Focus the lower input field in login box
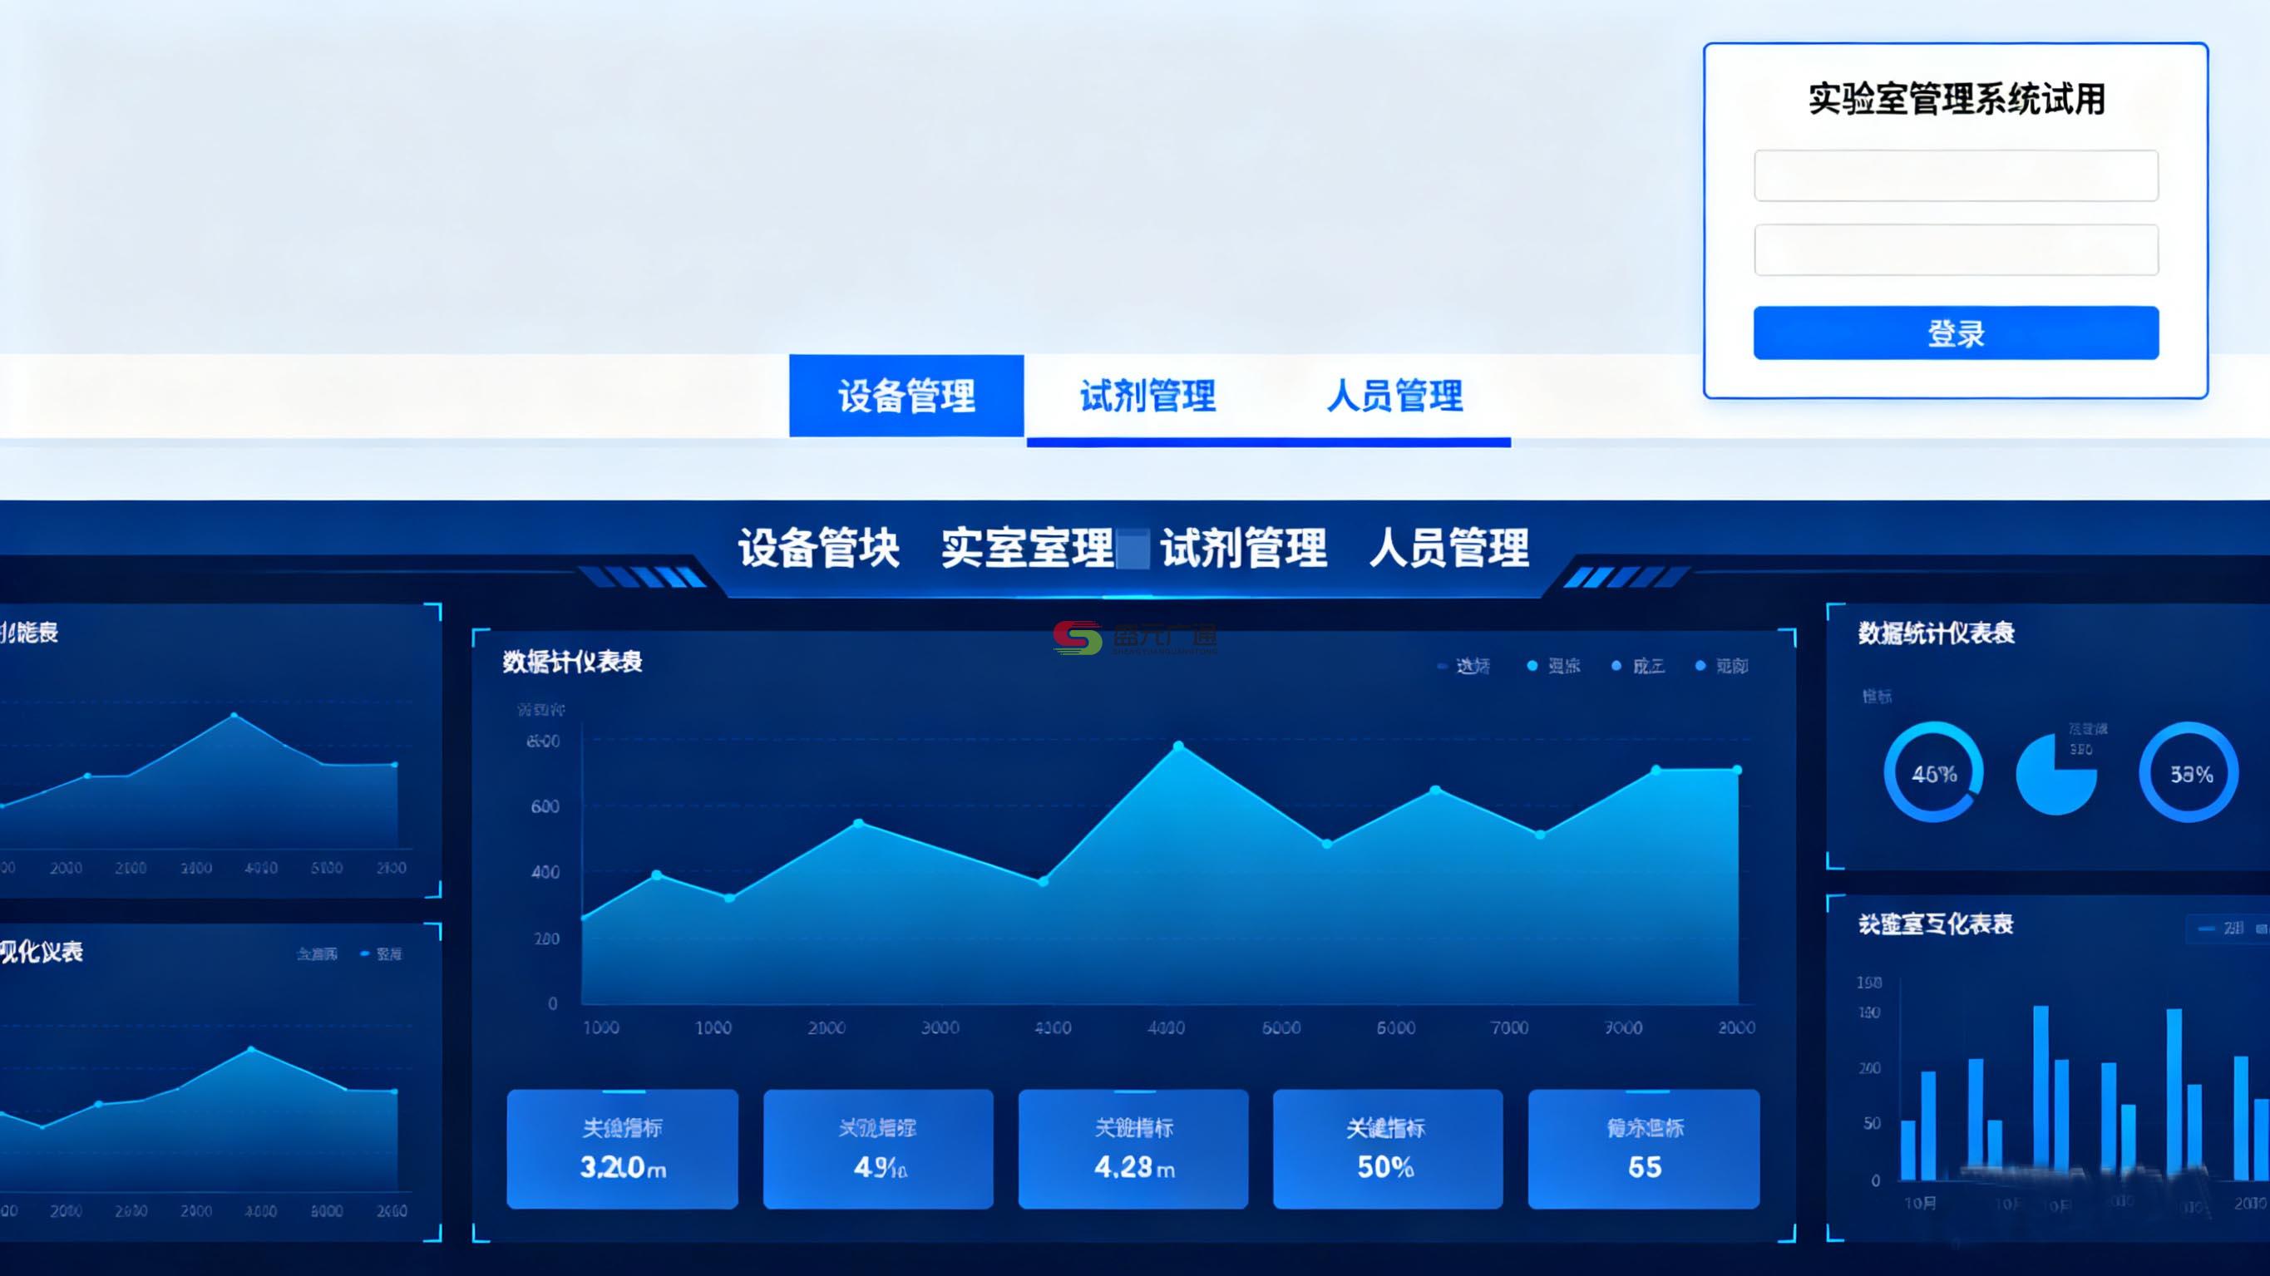The height and width of the screenshot is (1276, 2270). tap(1956, 250)
